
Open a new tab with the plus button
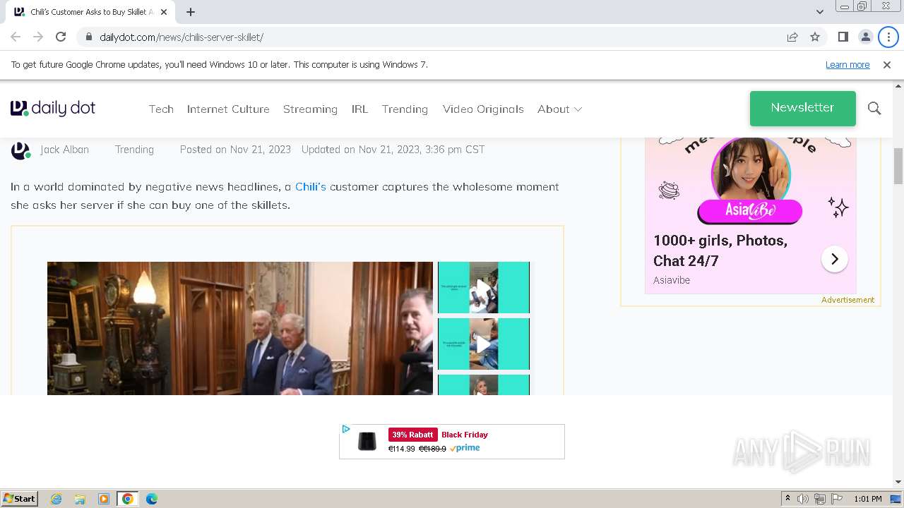point(191,12)
